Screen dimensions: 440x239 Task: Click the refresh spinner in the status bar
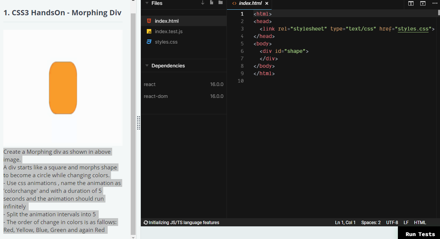145,222
